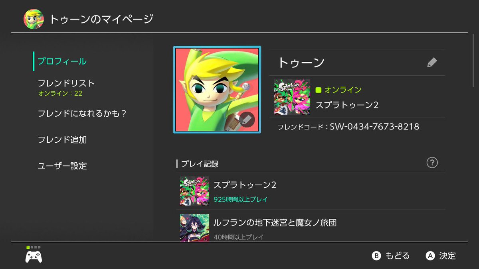Select ルフランの地下迷宮と魔女ノ旅団 record entry

[311, 226]
